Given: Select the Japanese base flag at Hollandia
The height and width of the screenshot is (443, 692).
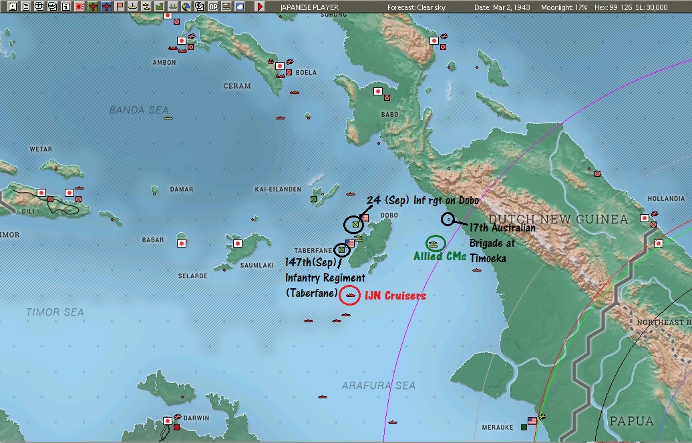Looking at the screenshot, I should tap(645, 218).
